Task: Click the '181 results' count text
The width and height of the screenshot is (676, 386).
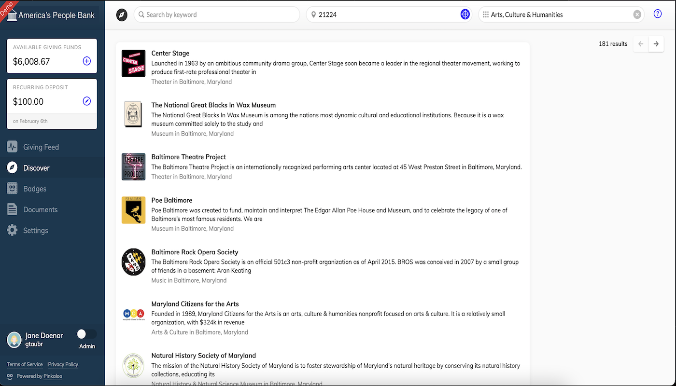Action: 613,44
